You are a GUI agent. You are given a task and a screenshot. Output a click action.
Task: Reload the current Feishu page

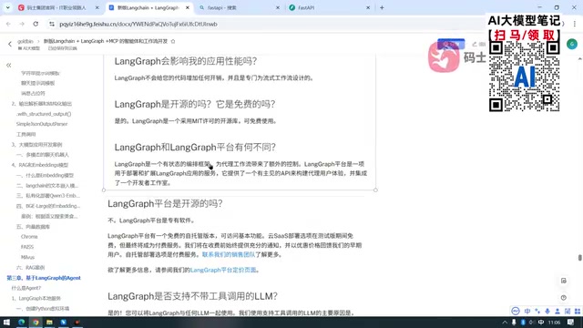click(x=36, y=24)
